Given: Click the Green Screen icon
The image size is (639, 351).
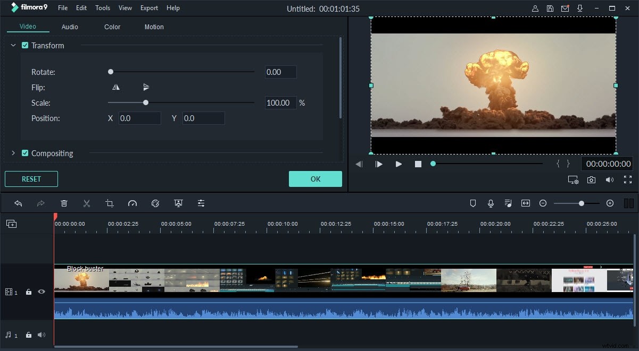Looking at the screenshot, I should 178,203.
